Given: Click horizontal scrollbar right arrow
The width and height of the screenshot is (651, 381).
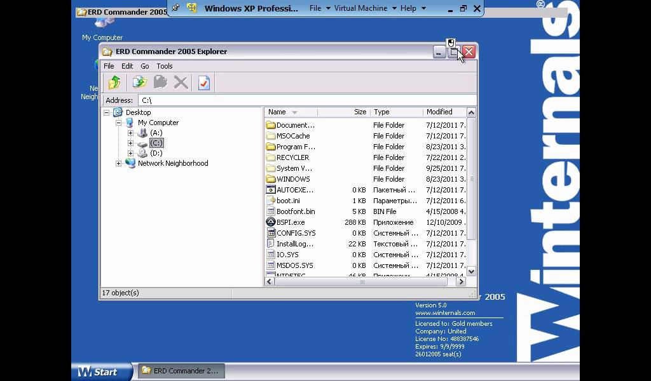Looking at the screenshot, I should 461,281.
